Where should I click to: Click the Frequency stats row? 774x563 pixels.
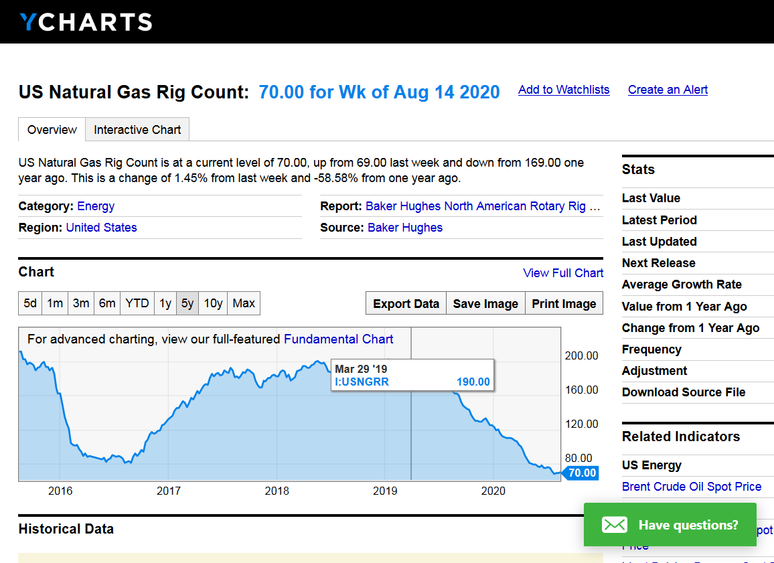698,349
